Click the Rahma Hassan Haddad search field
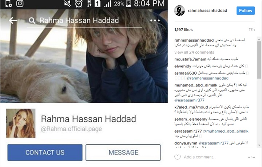 coord(84,21)
